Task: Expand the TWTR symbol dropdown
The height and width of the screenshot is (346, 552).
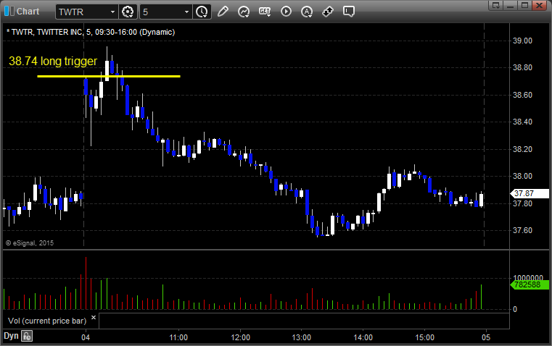Action: click(112, 12)
